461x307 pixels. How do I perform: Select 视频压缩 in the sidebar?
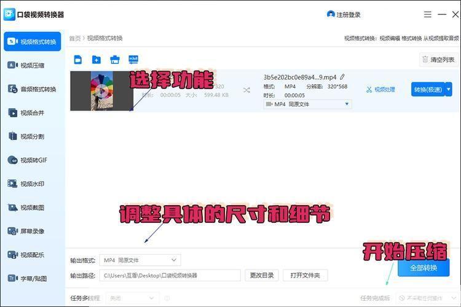pyautogui.click(x=33, y=66)
